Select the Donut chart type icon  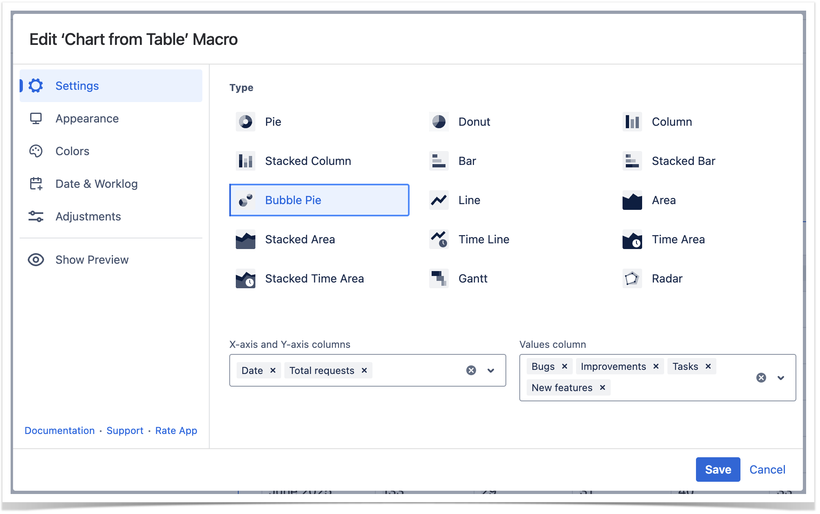(x=439, y=122)
